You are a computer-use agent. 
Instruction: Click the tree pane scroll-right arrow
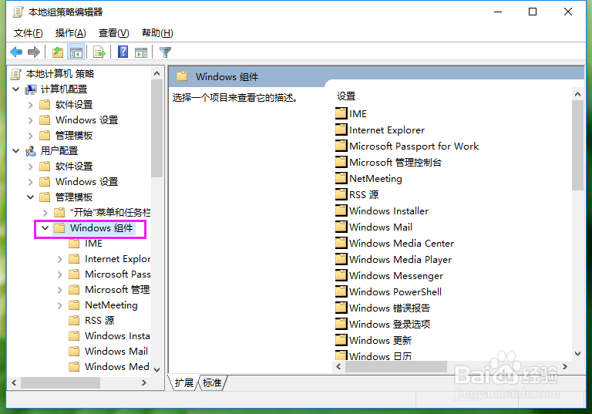[144, 382]
